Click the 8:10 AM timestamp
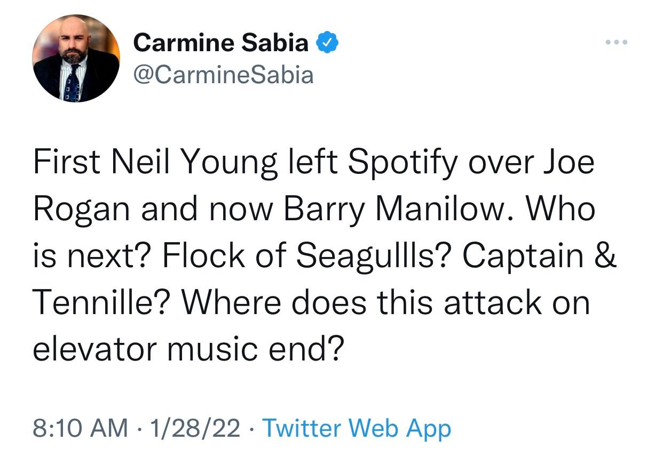The image size is (663, 457). (x=81, y=428)
